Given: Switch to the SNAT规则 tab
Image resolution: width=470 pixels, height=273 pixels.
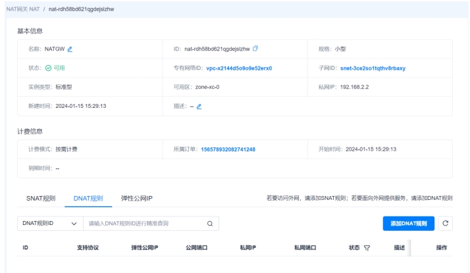Looking at the screenshot, I should click(x=41, y=199).
